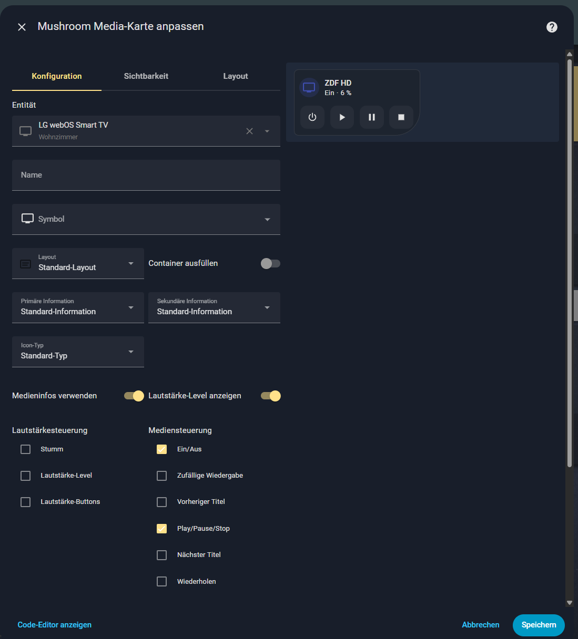Clear the LG webOS Smart TV entity
578x639 pixels.
(249, 131)
